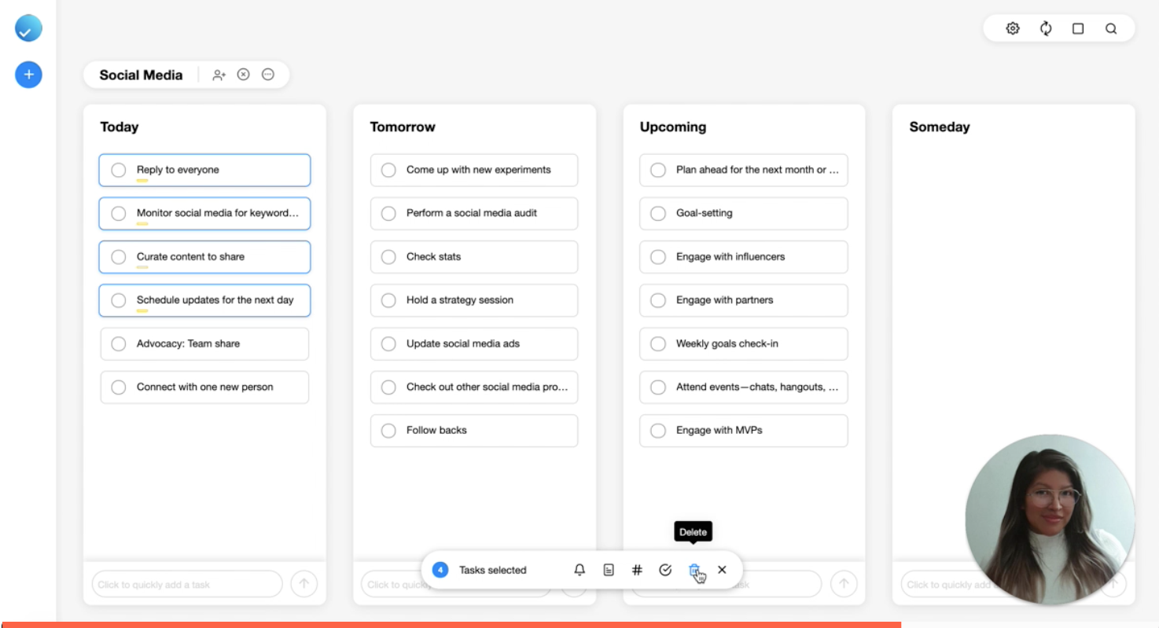Click the add member icon beside Social Media
The height and width of the screenshot is (628, 1159).
[219, 75]
